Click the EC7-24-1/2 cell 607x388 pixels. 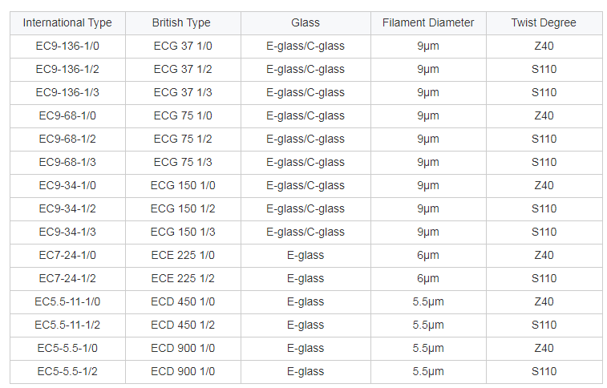pos(67,278)
